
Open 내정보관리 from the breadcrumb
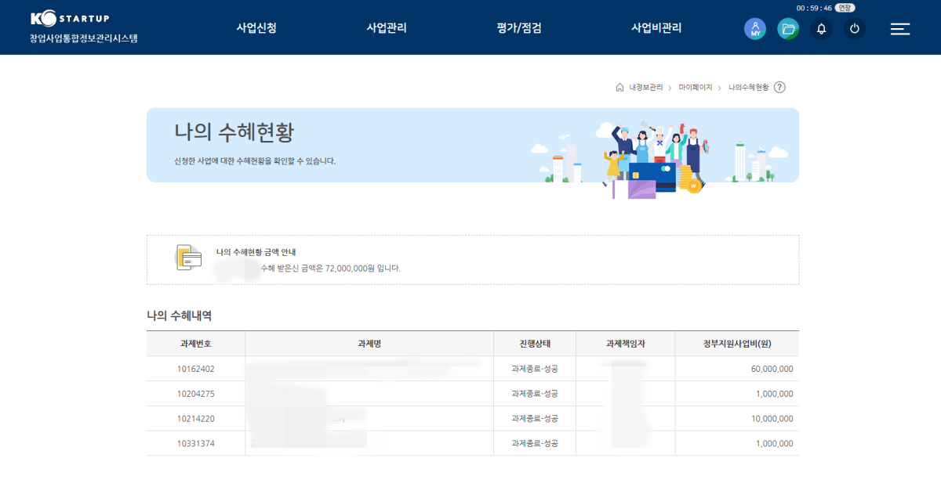[645, 88]
